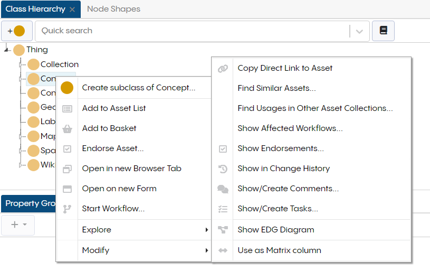This screenshot has height=271, width=430.
Task: Open the book icon beside Quick search
Action: 383,31
